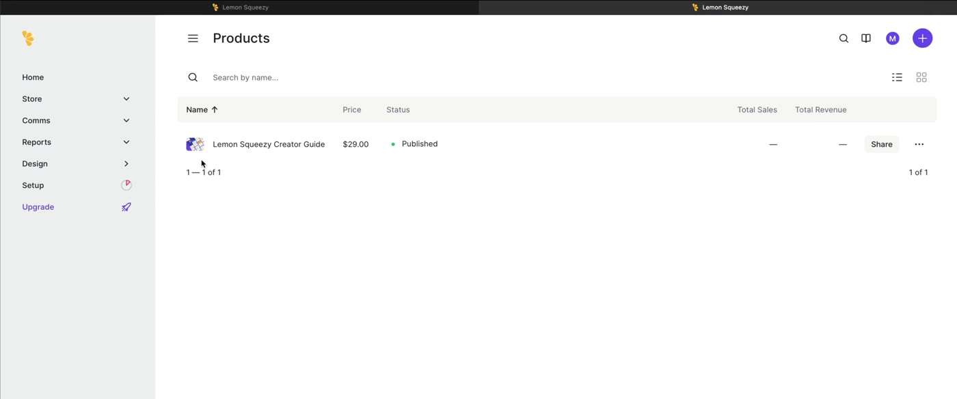This screenshot has height=399, width=957.
Task: Switch to list view layout
Action: (x=897, y=77)
